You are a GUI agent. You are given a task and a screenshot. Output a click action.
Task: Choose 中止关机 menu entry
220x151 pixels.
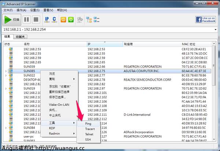pyautogui.click(x=59, y=115)
